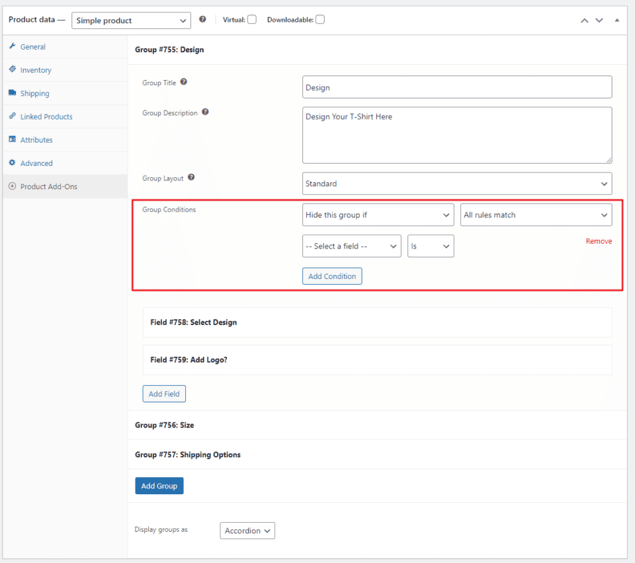
Task: Open the 'Hide this group if' condition dropdown
Action: (378, 214)
